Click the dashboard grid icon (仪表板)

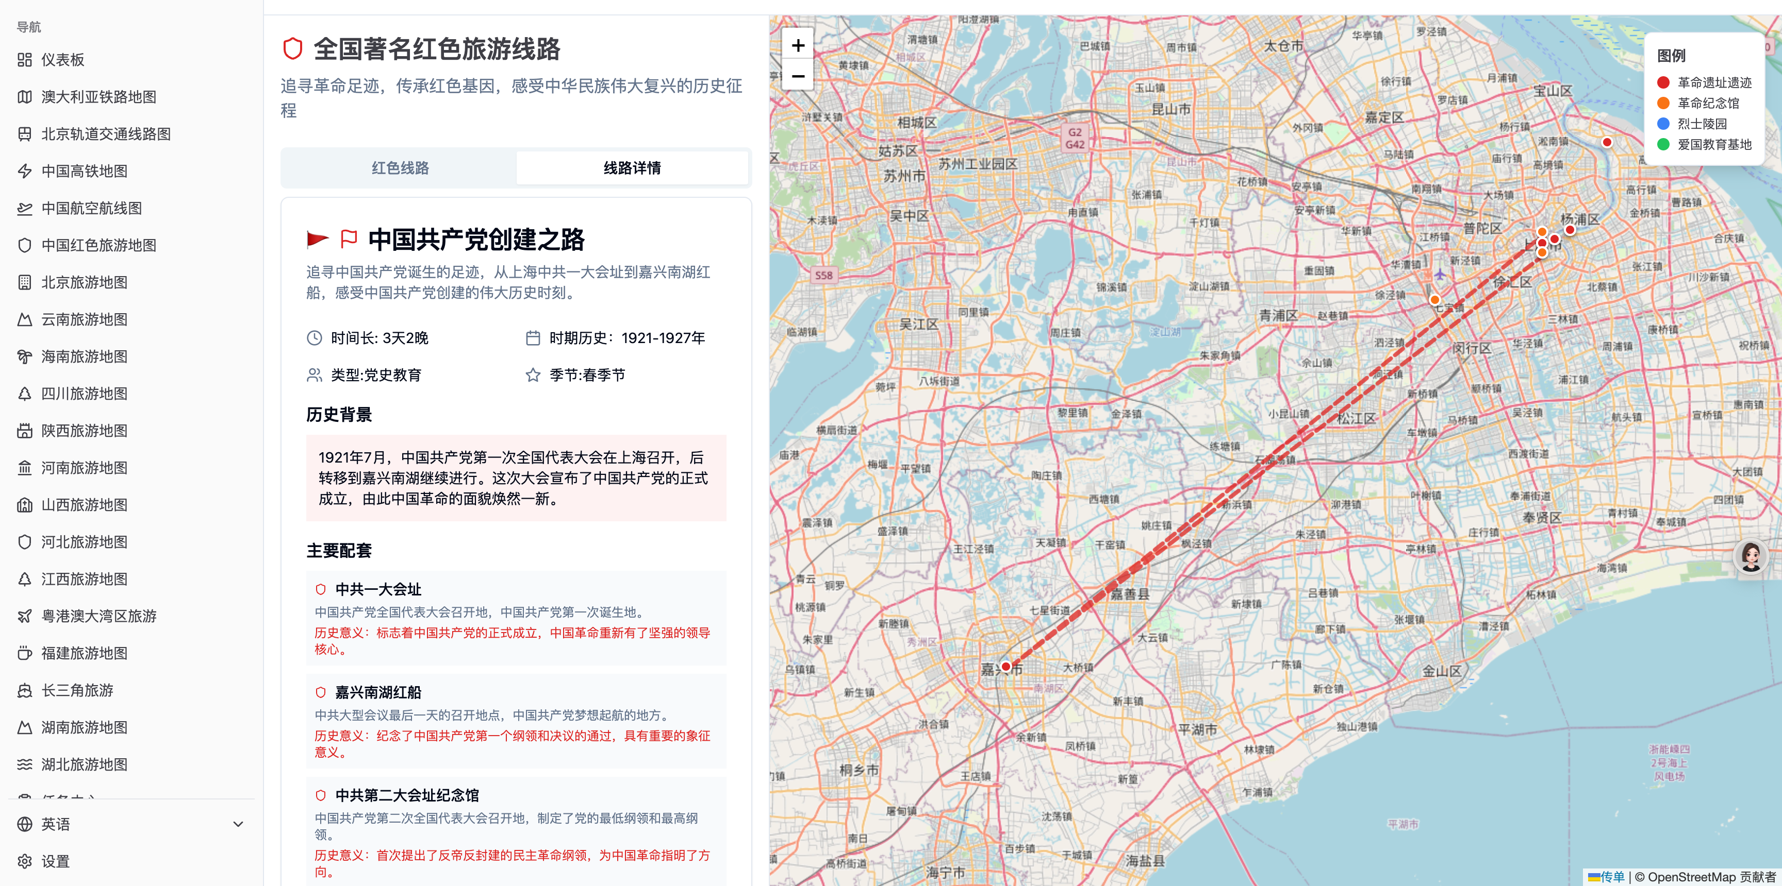(25, 60)
